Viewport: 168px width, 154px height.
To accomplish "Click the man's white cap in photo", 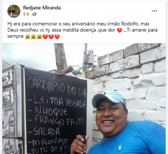I will click(x=109, y=98).
